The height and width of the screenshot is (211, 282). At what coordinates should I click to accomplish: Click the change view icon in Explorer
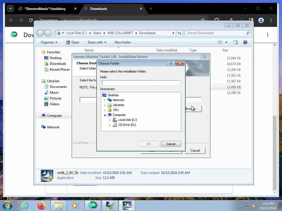[220, 42]
